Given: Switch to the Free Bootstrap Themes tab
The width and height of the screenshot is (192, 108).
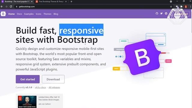Looking at the screenshot, I should coord(51,1).
